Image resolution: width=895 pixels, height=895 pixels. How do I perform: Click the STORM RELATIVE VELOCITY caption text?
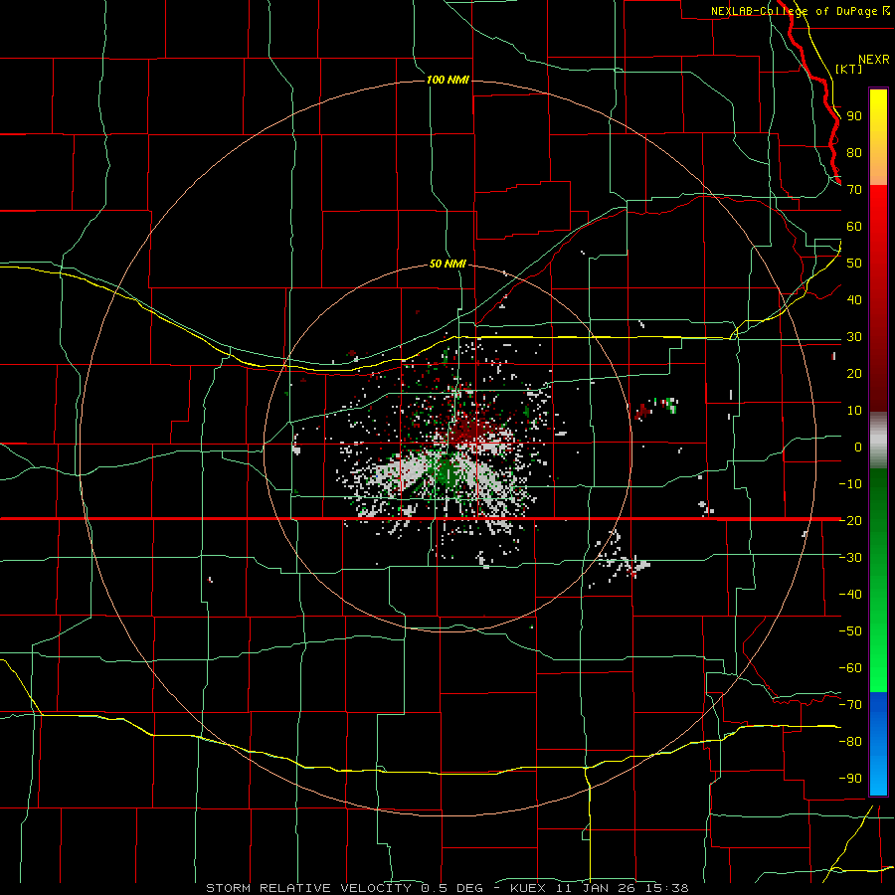pyautogui.click(x=311, y=888)
